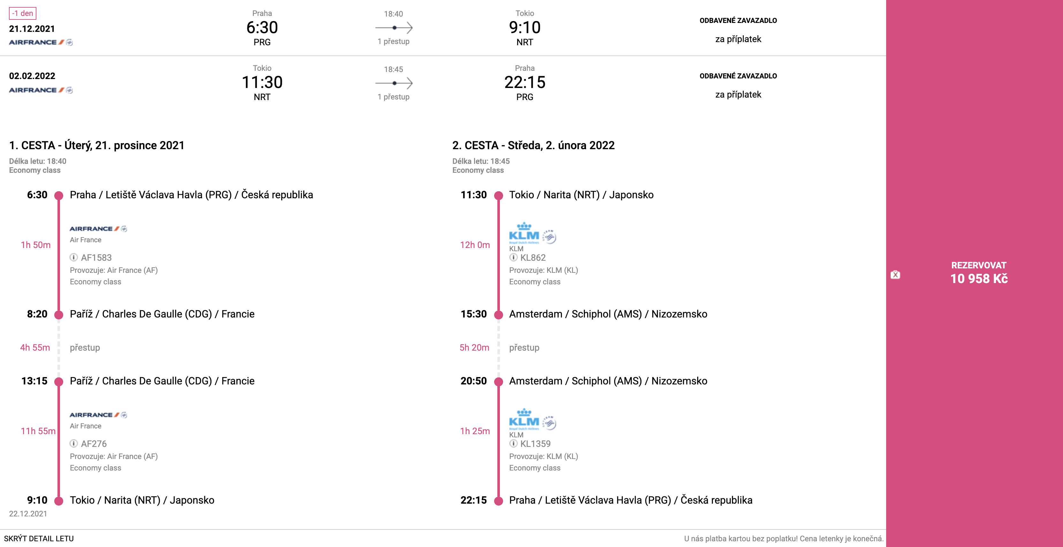Click return ODBAVENÉ ZAVAZADLO za příplatek
Image resolution: width=1063 pixels, height=547 pixels.
pyautogui.click(x=738, y=85)
